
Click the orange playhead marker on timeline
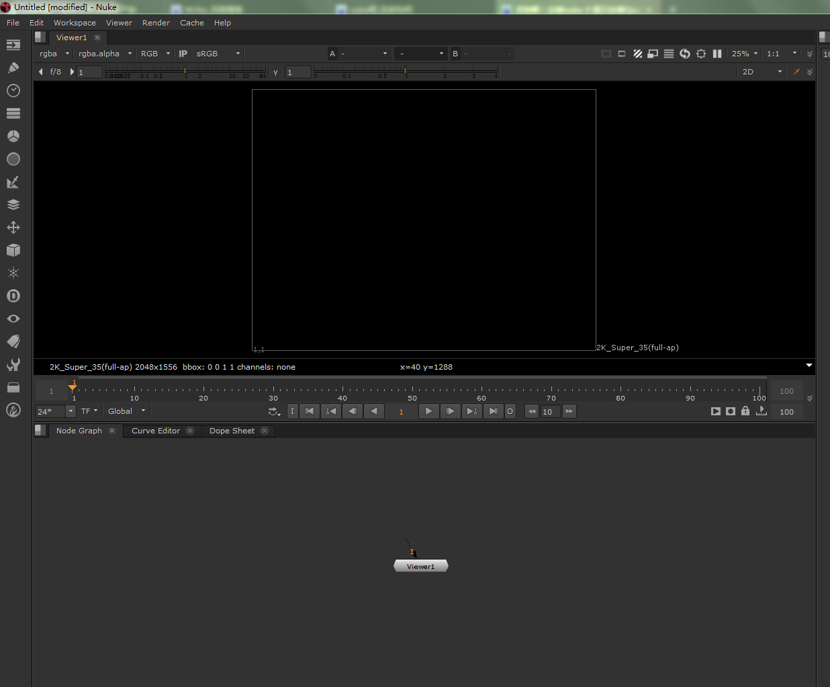[73, 386]
